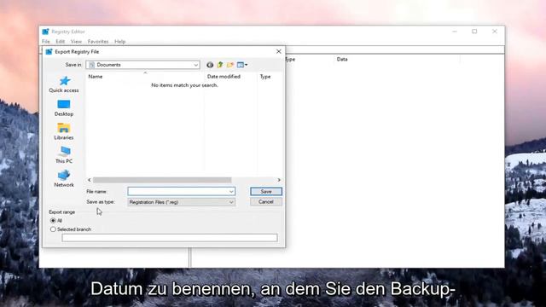This screenshot has height=307, width=546.
Task: Click the Registry Editor title icon
Action: click(45, 32)
